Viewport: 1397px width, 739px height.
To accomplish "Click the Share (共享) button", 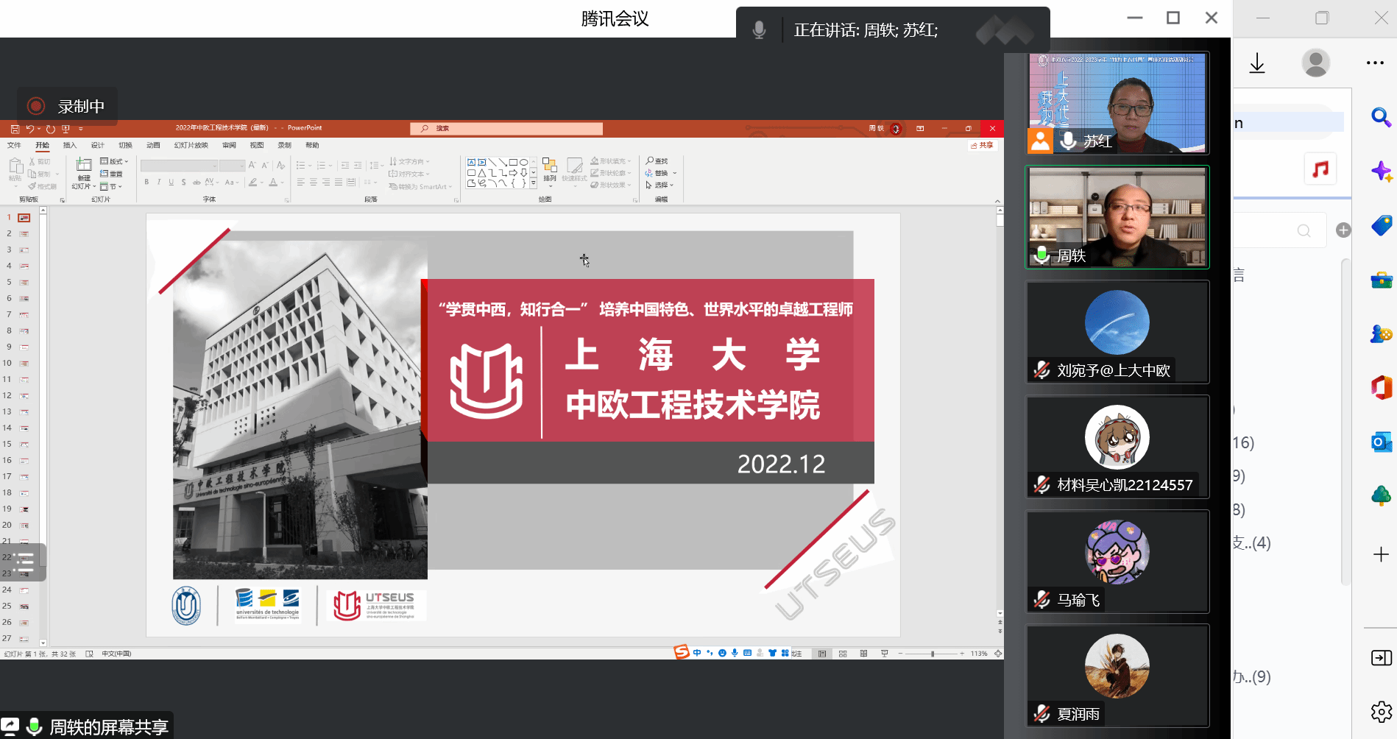I will tap(982, 146).
